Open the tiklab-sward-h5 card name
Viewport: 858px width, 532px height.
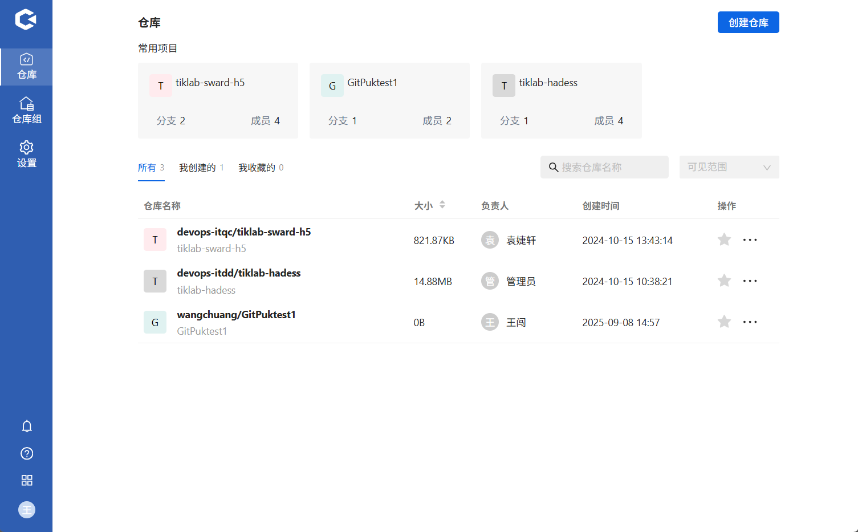(210, 83)
